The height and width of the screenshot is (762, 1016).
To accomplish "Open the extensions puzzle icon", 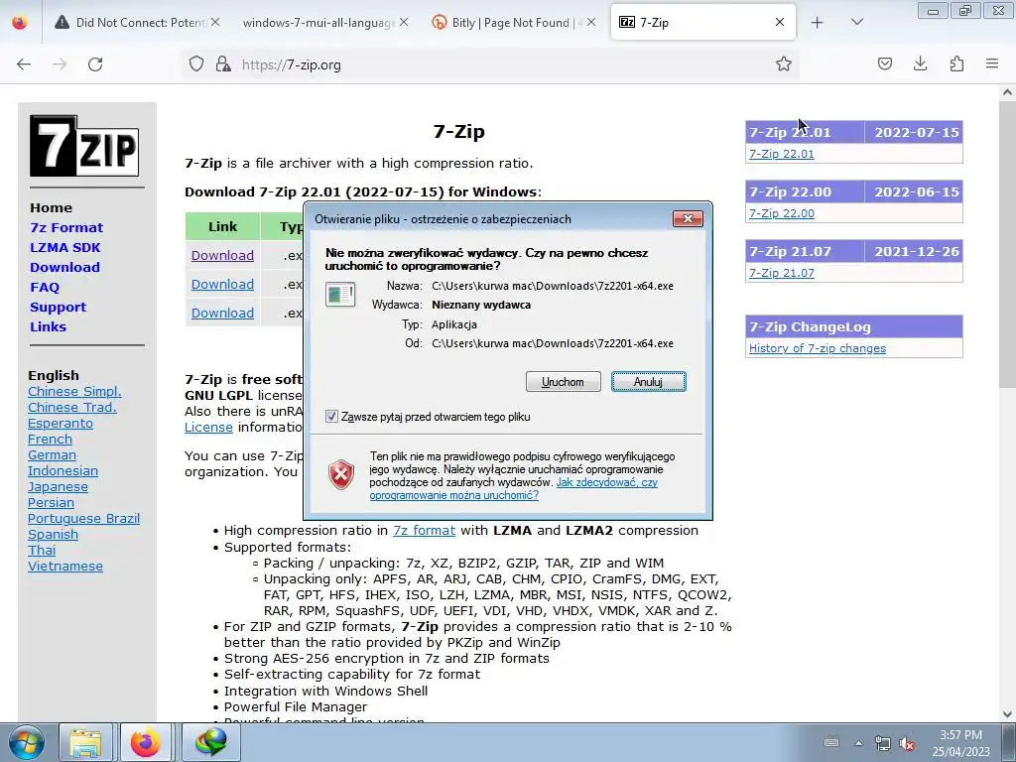I will pos(956,63).
